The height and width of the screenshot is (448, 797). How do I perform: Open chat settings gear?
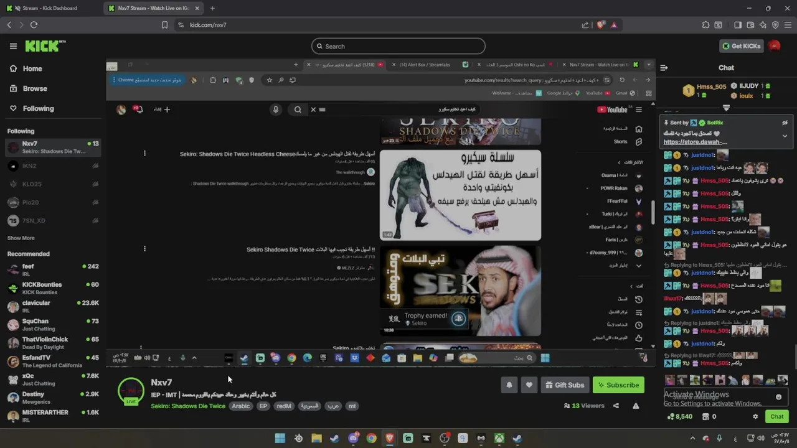point(755,417)
